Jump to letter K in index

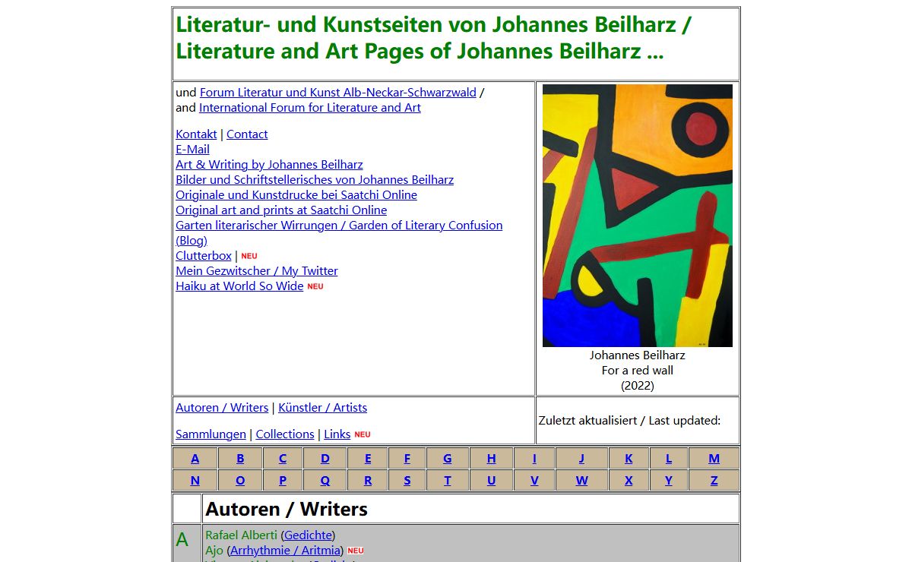point(629,459)
